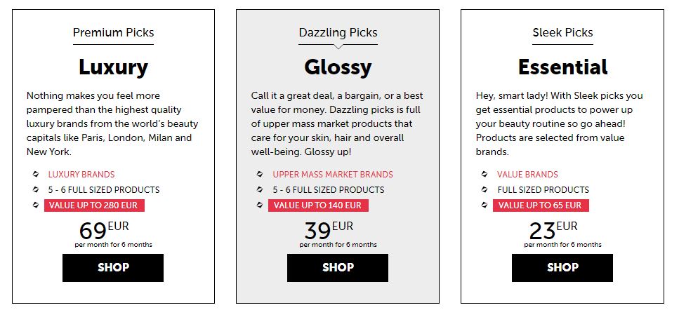The height and width of the screenshot is (317, 679).
Task: Click lips icon beside Luxury's 5 - 6 FULL SIZED PRODUCTS
Action: [36, 189]
